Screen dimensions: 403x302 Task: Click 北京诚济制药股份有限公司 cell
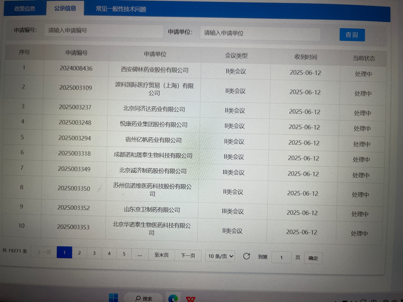click(x=153, y=171)
